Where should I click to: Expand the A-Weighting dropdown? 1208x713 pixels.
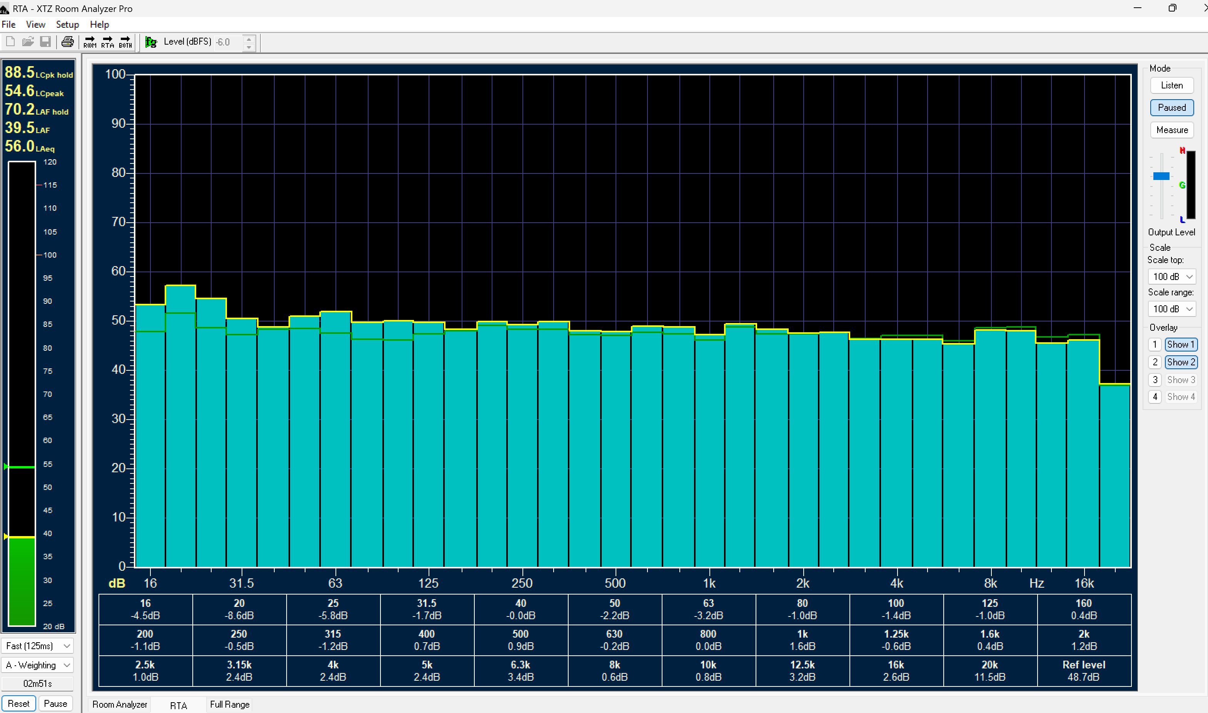pyautogui.click(x=37, y=665)
